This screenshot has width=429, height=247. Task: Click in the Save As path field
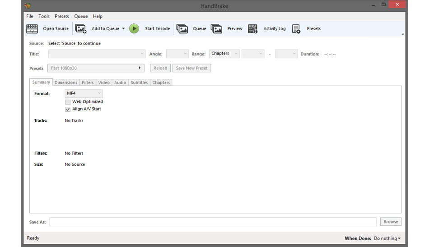click(x=213, y=222)
